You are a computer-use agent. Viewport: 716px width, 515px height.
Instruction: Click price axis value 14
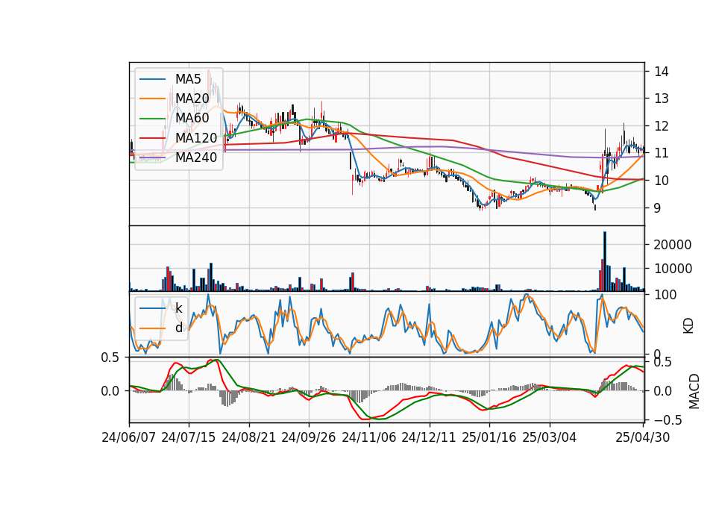click(662, 72)
